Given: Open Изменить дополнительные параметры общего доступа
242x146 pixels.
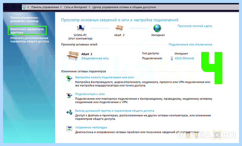Looking at the screenshot, I should pyautogui.click(x=29, y=40).
